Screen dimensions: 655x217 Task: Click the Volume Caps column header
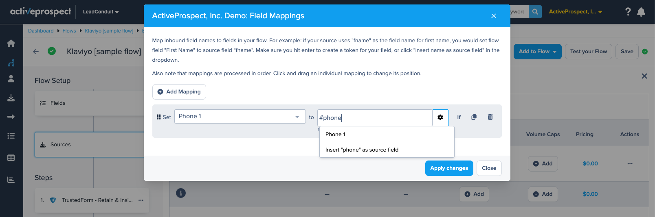tap(543, 135)
